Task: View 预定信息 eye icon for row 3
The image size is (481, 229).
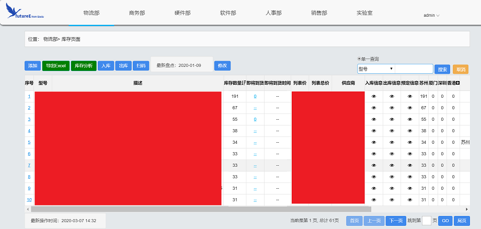Action: tap(410, 119)
